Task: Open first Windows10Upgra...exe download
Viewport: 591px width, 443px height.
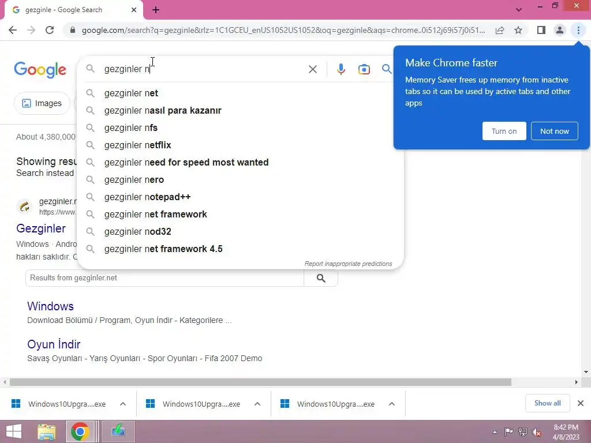Action: (59, 404)
